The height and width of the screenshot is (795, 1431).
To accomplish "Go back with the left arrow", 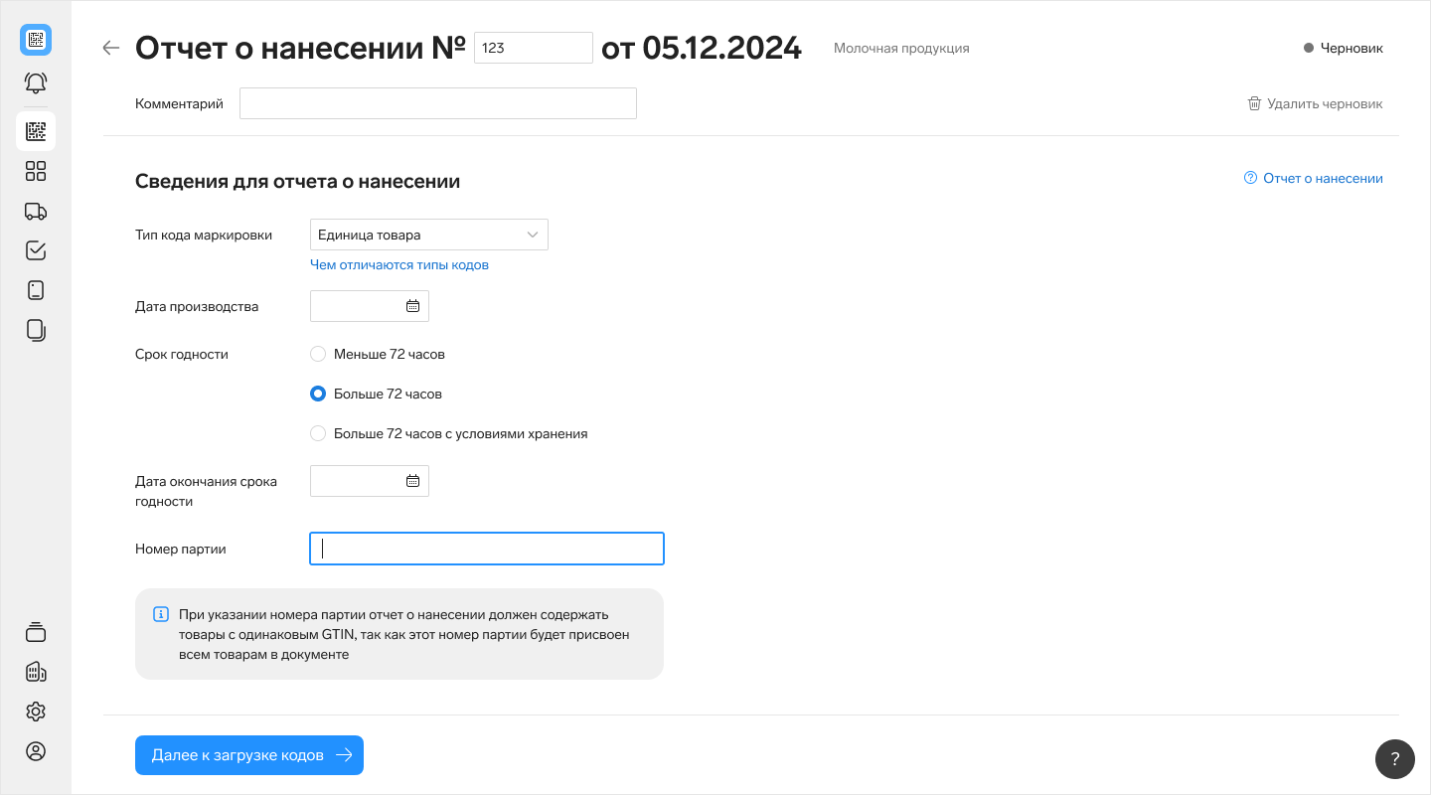I will pos(111,48).
